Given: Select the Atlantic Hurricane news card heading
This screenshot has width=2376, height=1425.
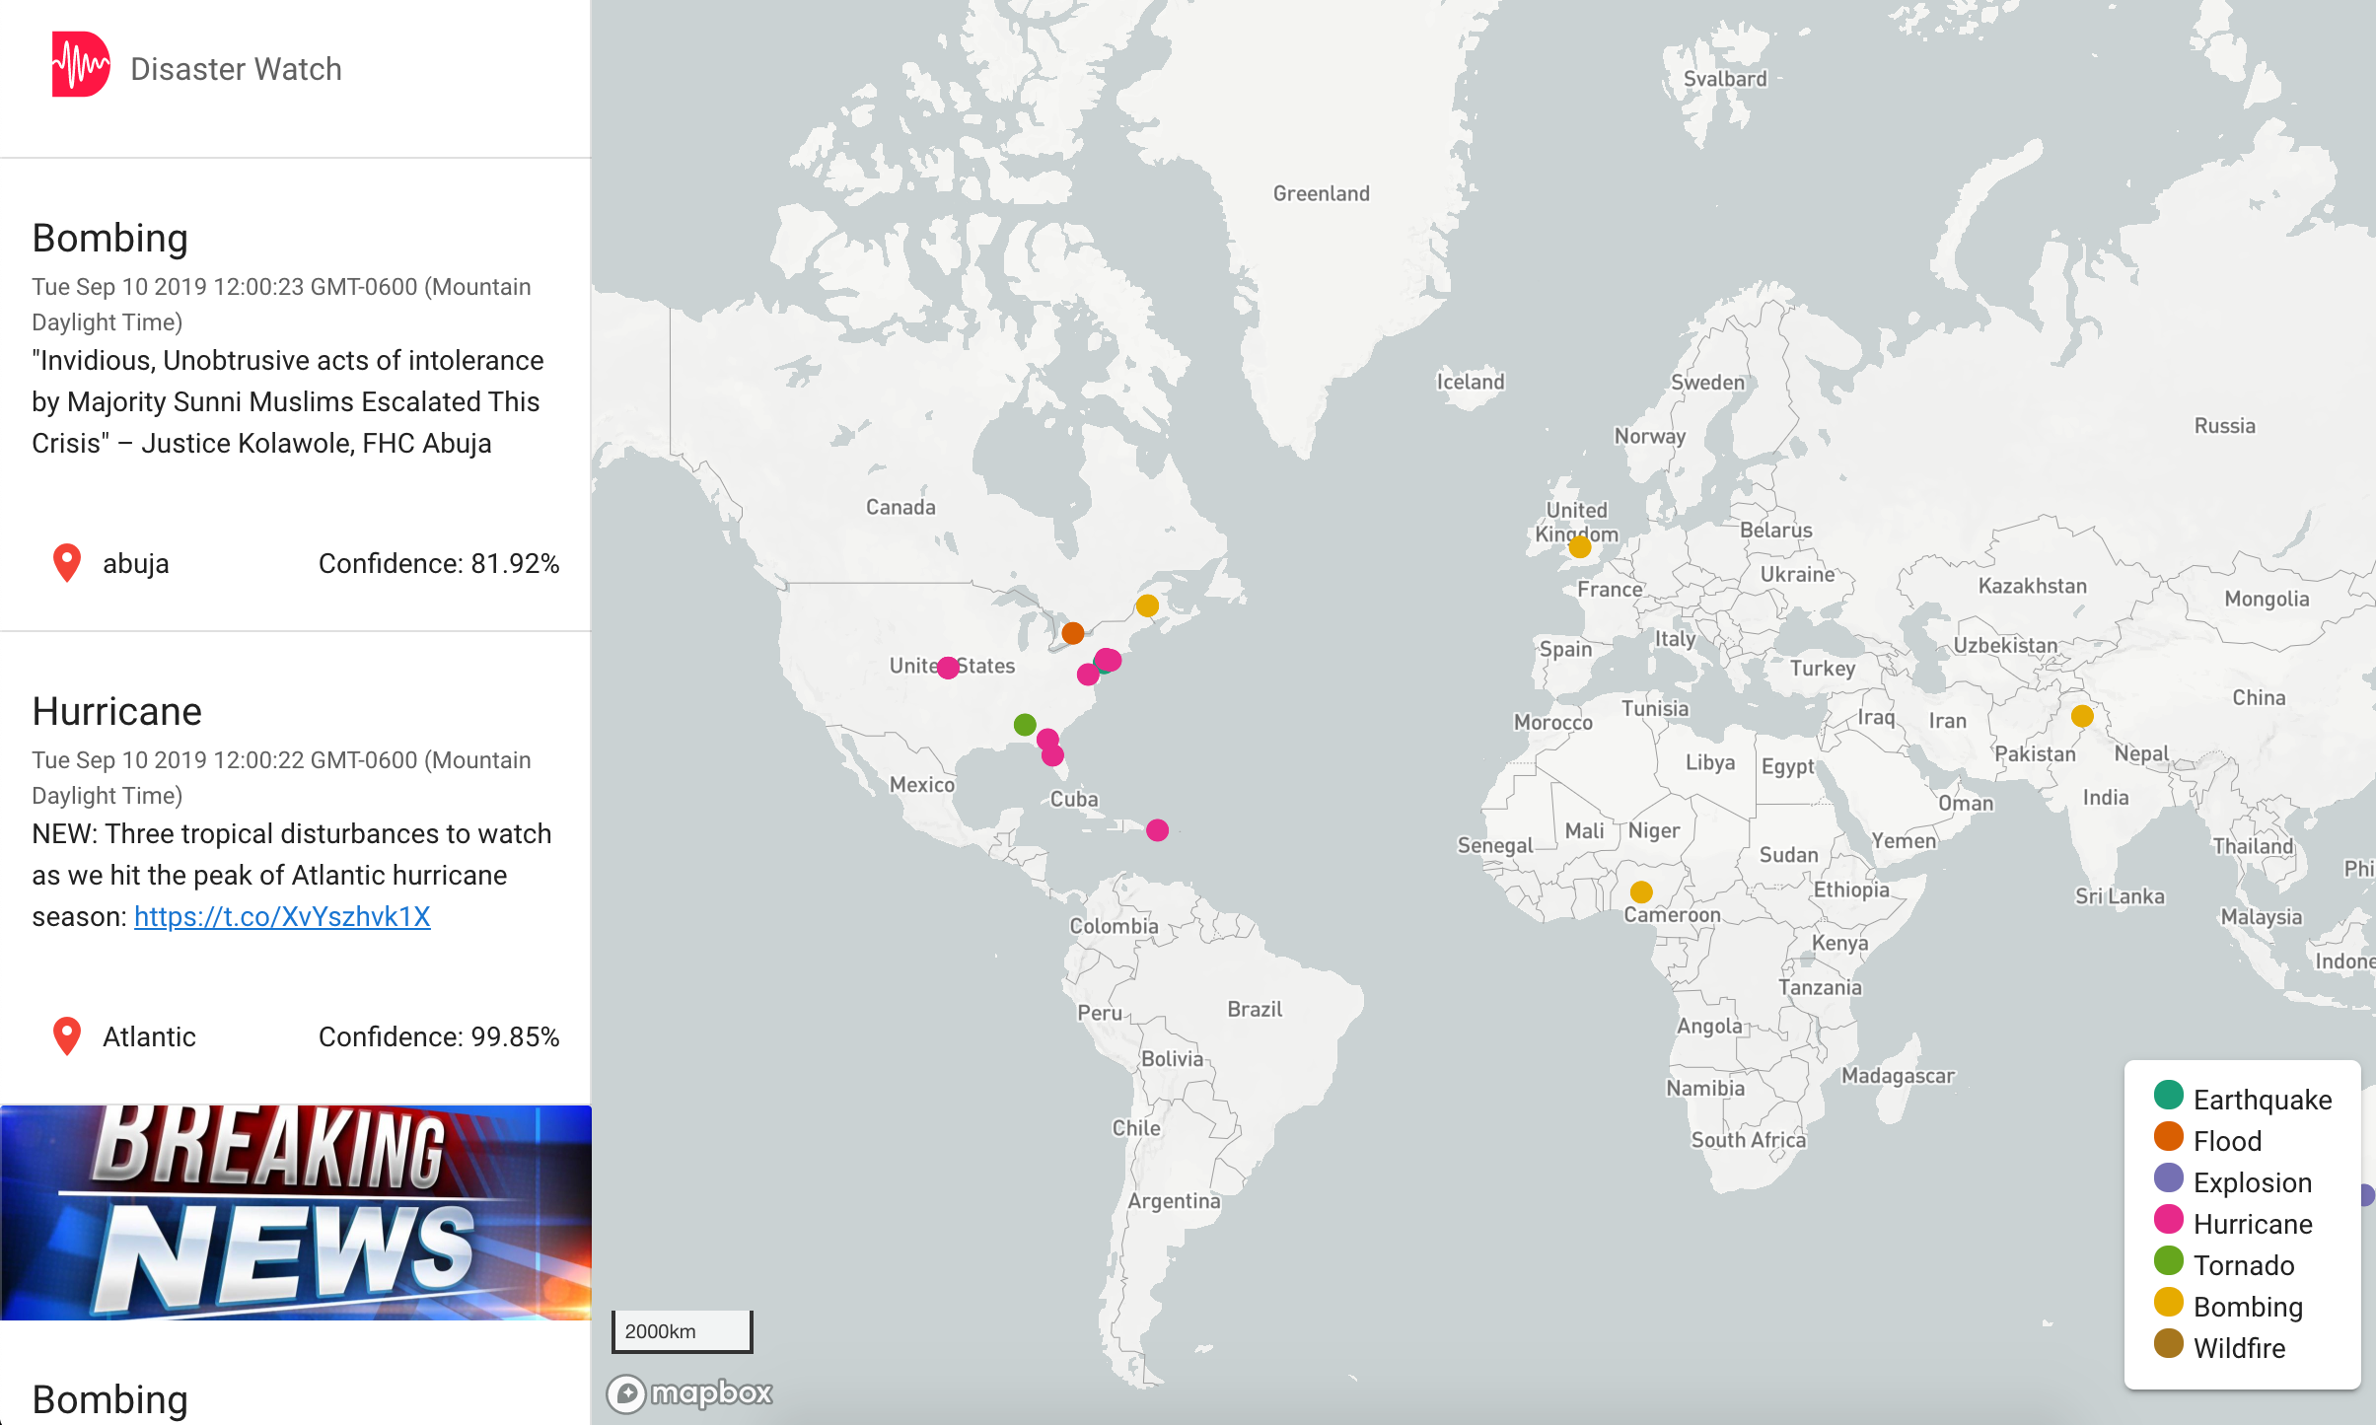Looking at the screenshot, I should click(116, 711).
